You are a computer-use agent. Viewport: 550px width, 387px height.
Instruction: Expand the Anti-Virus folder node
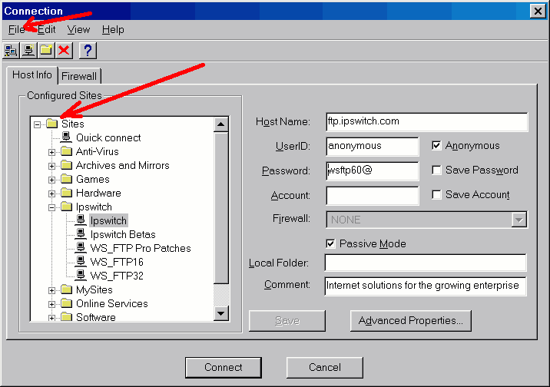tap(52, 152)
